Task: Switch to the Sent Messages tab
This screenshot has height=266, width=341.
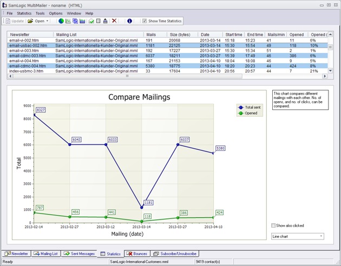Action: click(79, 254)
